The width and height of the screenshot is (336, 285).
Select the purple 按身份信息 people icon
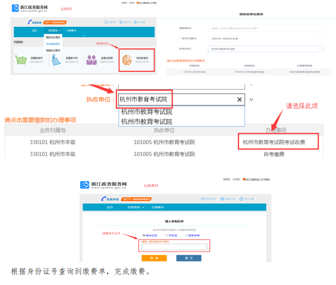pos(91,60)
